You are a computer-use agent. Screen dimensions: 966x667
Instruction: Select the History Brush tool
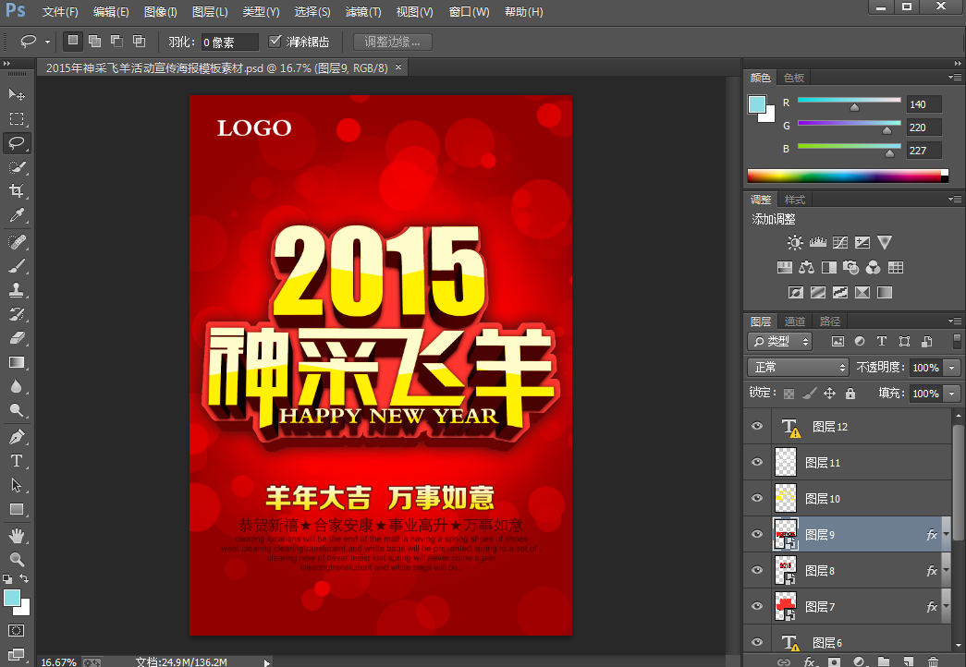[x=17, y=313]
